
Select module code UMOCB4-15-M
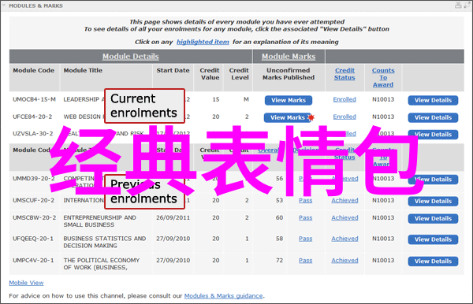34,99
